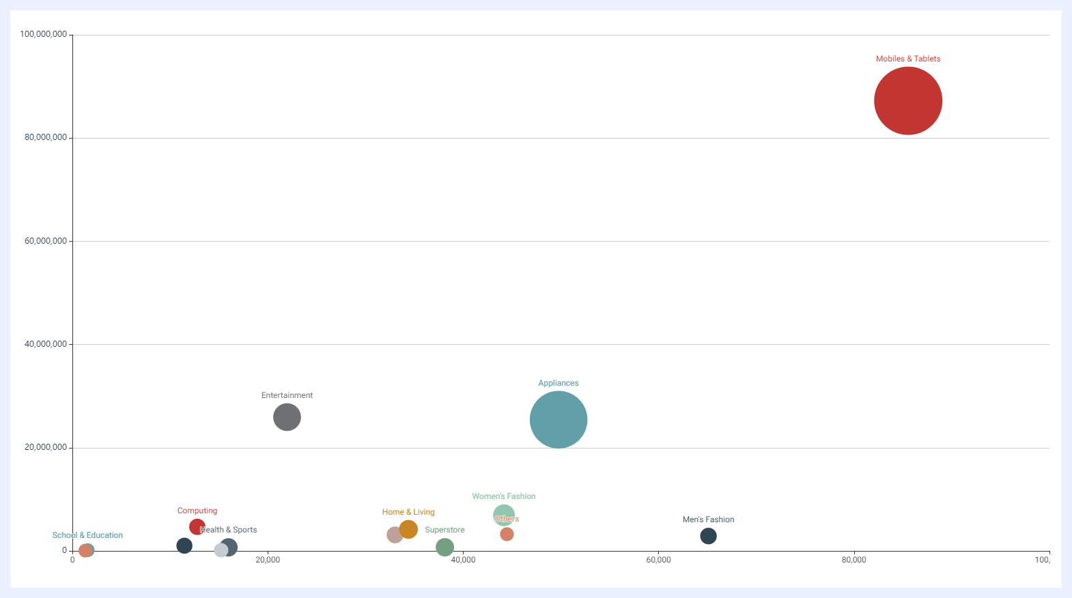Click the dark slate Health & Sports bubble
This screenshot has width=1072, height=598.
pyautogui.click(x=229, y=547)
